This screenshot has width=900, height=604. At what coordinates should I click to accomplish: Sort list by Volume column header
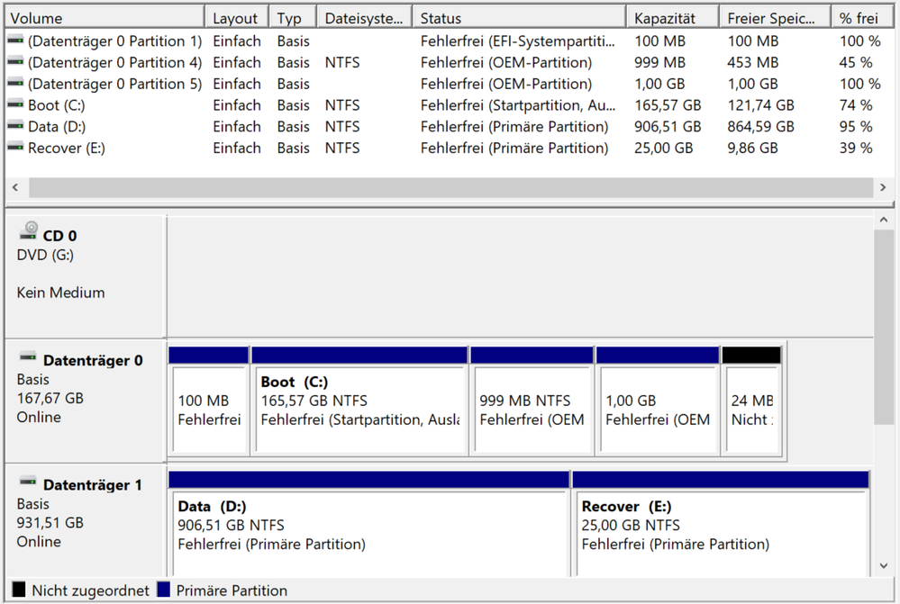click(104, 18)
